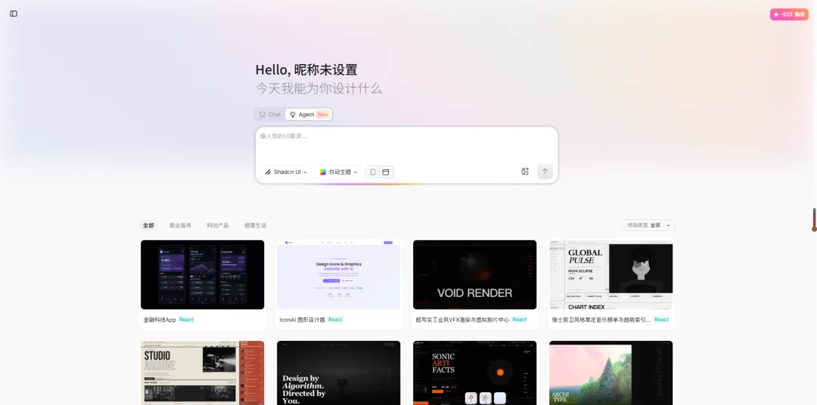
Task: Open the ARCHI TYPE thumbnail
Action: click(610, 373)
